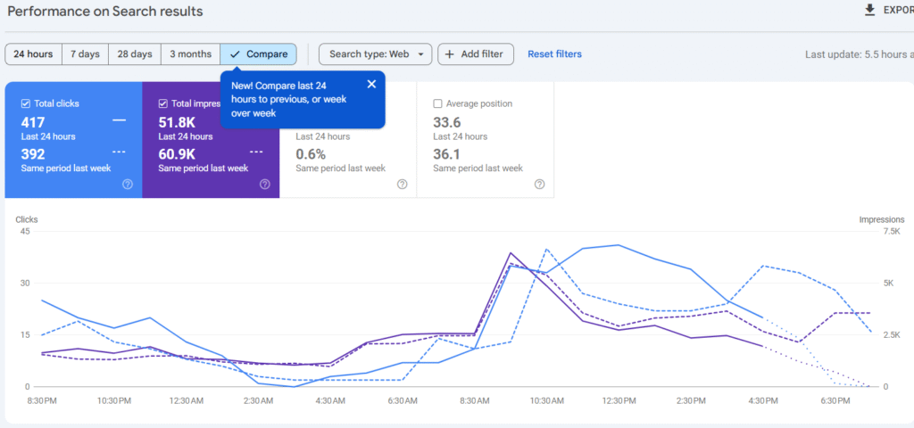Click the plus icon in Add filter
914x428 pixels.
tap(449, 54)
